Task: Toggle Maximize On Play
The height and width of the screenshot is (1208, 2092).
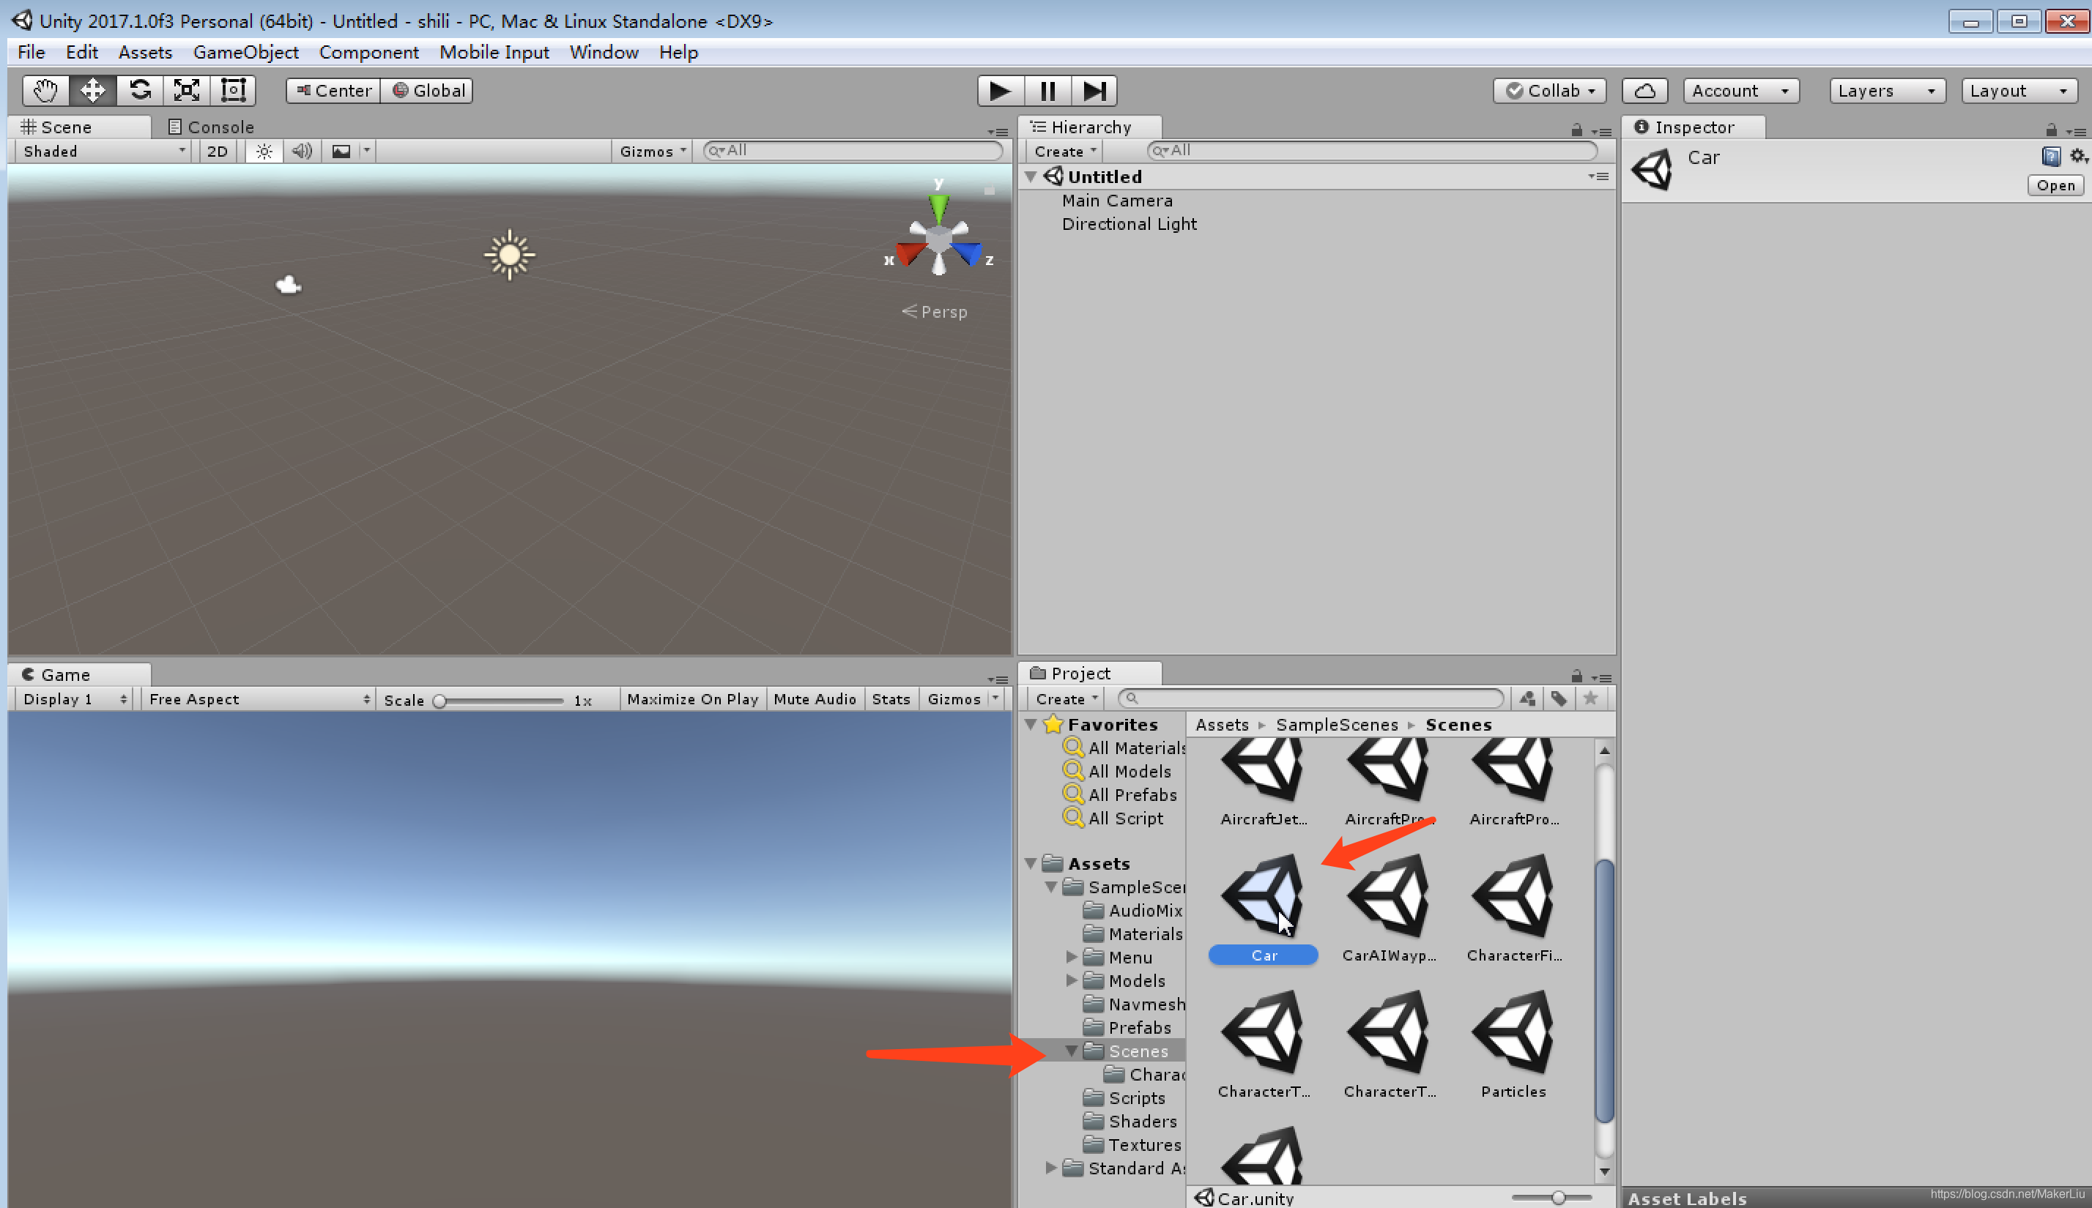Action: click(x=693, y=699)
